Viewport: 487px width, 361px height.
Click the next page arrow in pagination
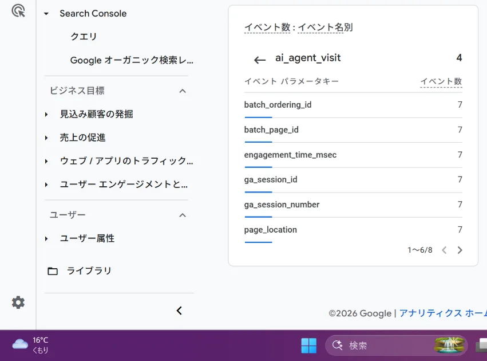pyautogui.click(x=460, y=250)
